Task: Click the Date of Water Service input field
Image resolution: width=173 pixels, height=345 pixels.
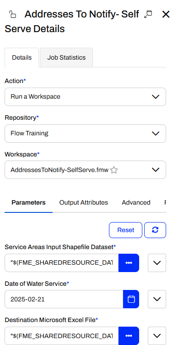Action: click(64, 299)
